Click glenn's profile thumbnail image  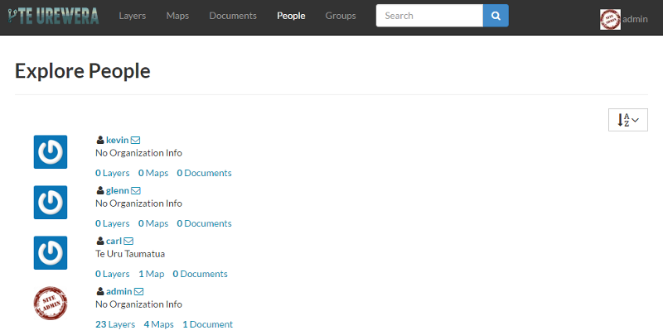(51, 202)
